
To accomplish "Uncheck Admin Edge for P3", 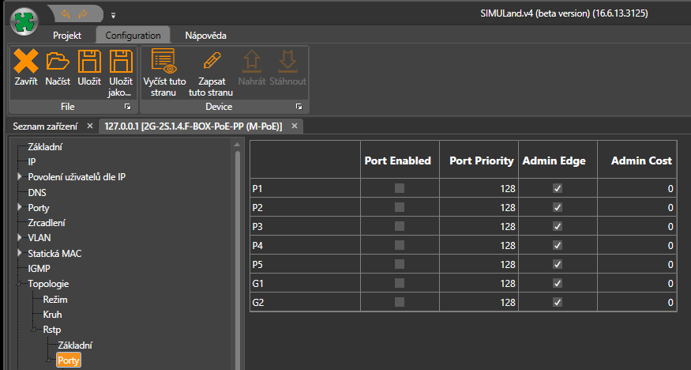I will [558, 226].
